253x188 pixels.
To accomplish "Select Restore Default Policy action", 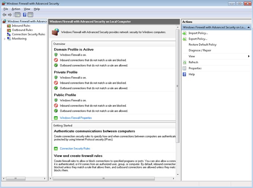I will (202, 45).
